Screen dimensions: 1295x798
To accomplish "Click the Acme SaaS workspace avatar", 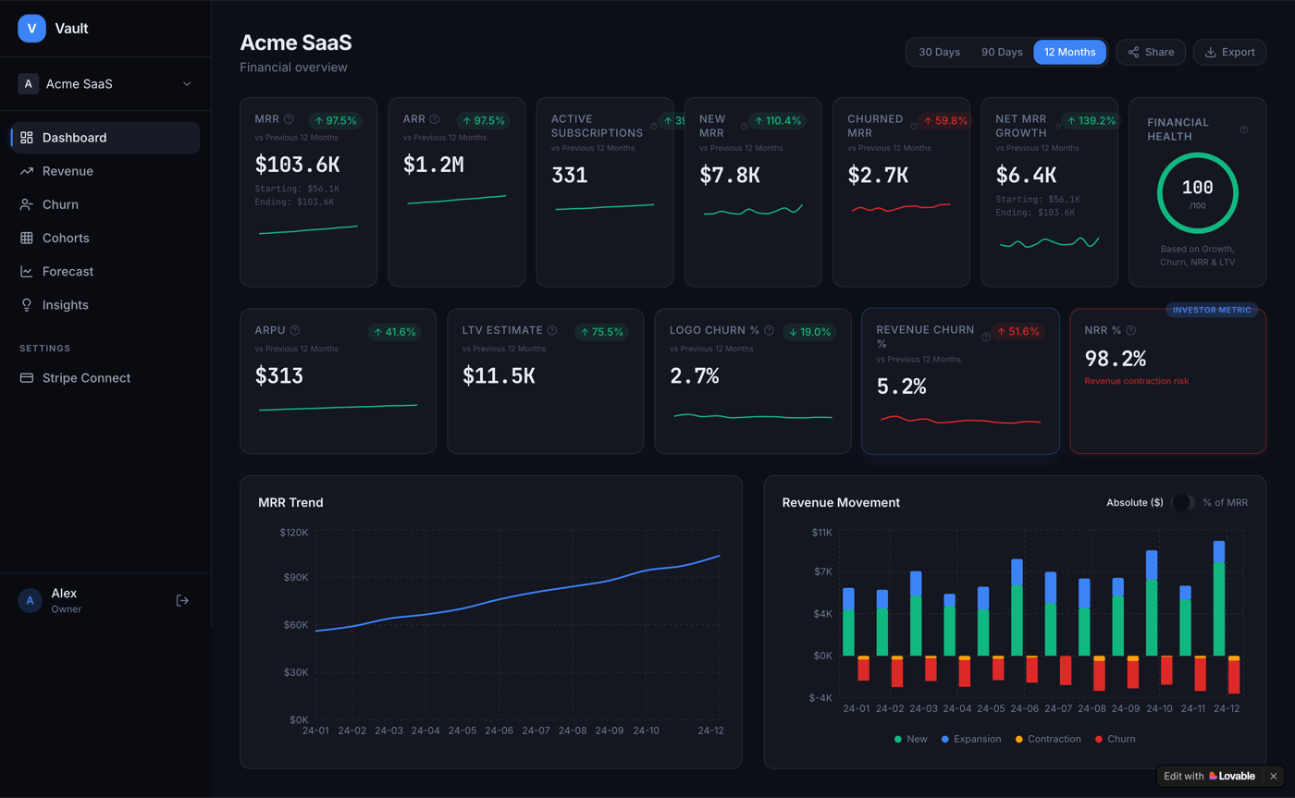I will pos(28,84).
